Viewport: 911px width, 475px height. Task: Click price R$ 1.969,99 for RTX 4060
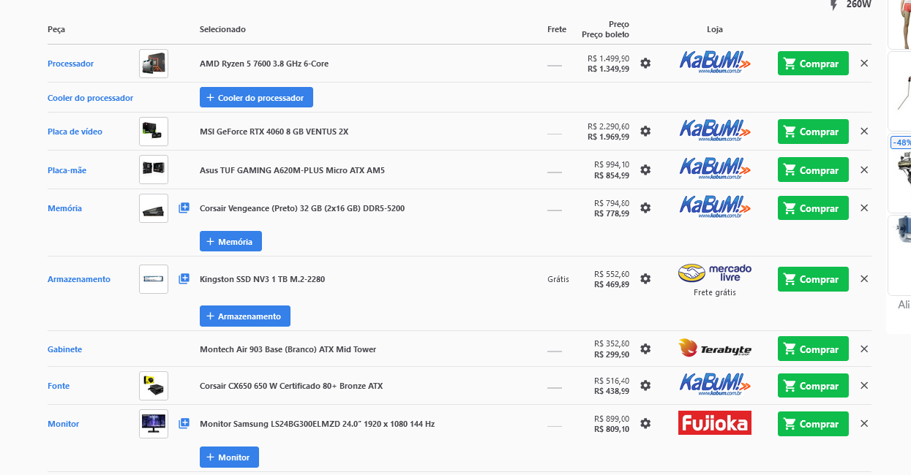coord(608,137)
